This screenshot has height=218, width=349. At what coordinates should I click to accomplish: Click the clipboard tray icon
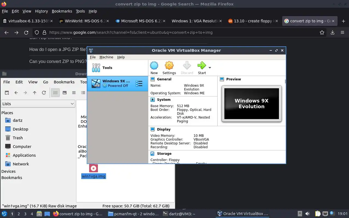tap(318, 214)
